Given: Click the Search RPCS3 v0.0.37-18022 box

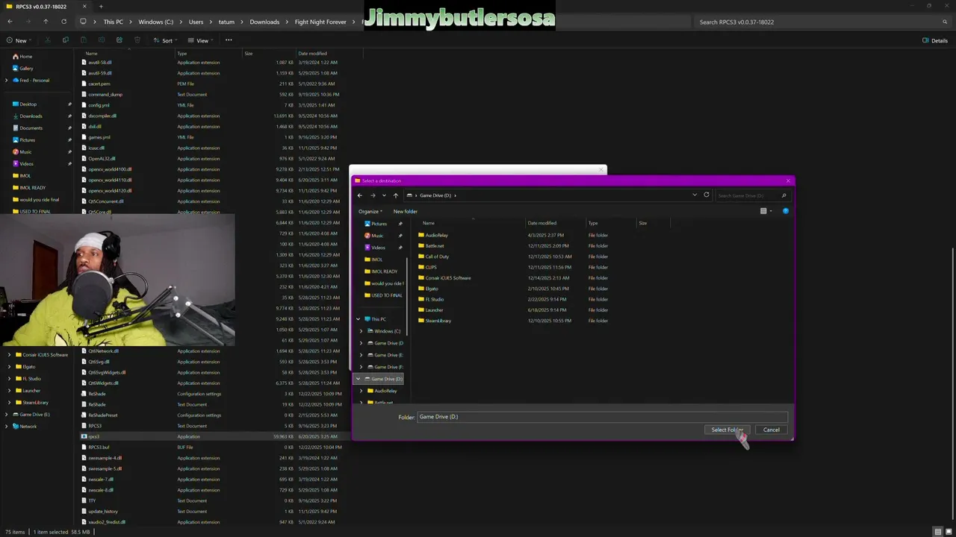Looking at the screenshot, I should point(822,22).
